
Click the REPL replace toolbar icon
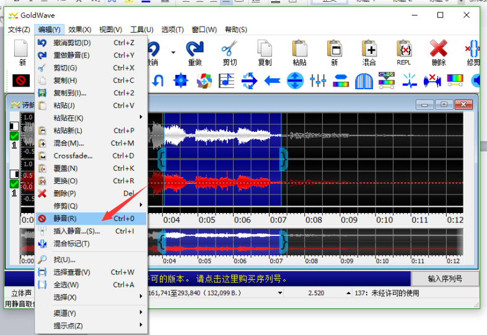404,53
